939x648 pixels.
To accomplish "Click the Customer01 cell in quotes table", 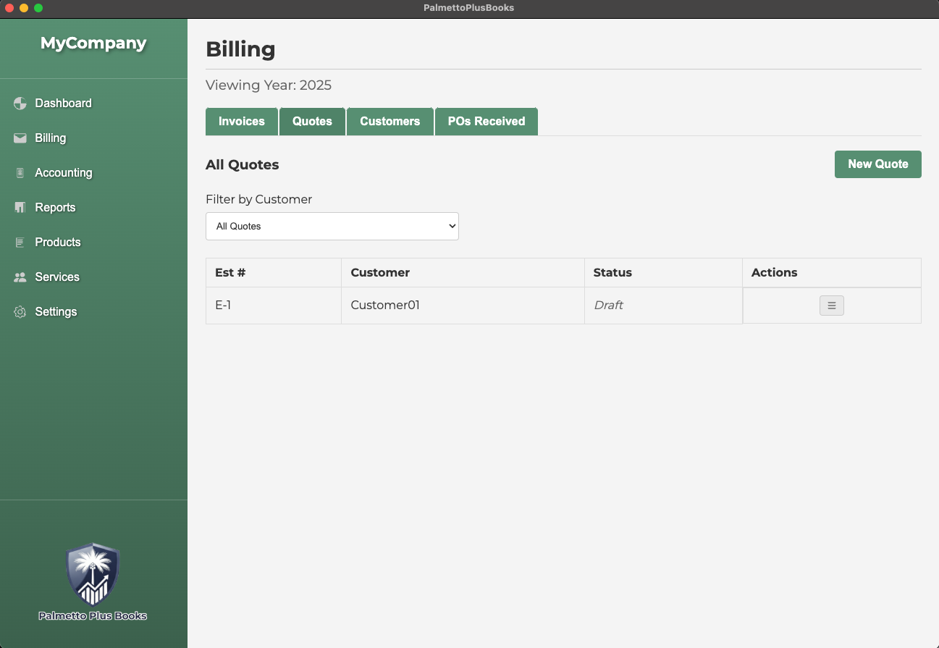I will [385, 306].
